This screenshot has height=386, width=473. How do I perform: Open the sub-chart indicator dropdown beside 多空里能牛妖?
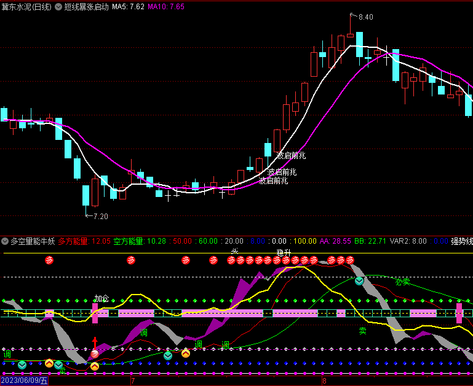[x=5, y=241]
